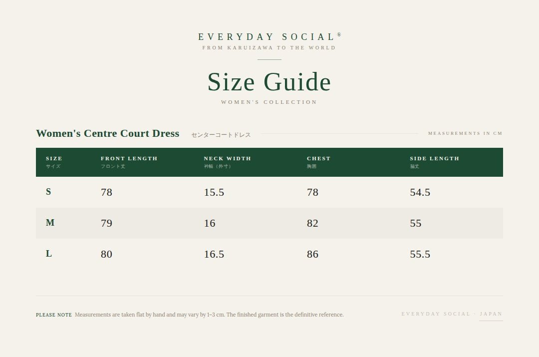Select the size L row label
Screen dimensions: 539x357
[x=49, y=254]
